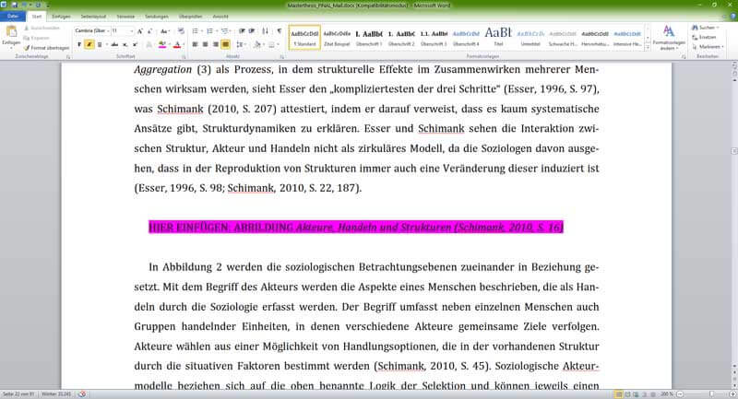The height and width of the screenshot is (399, 738).
Task: Toggle bold formatting
Action: pyautogui.click(x=79, y=44)
